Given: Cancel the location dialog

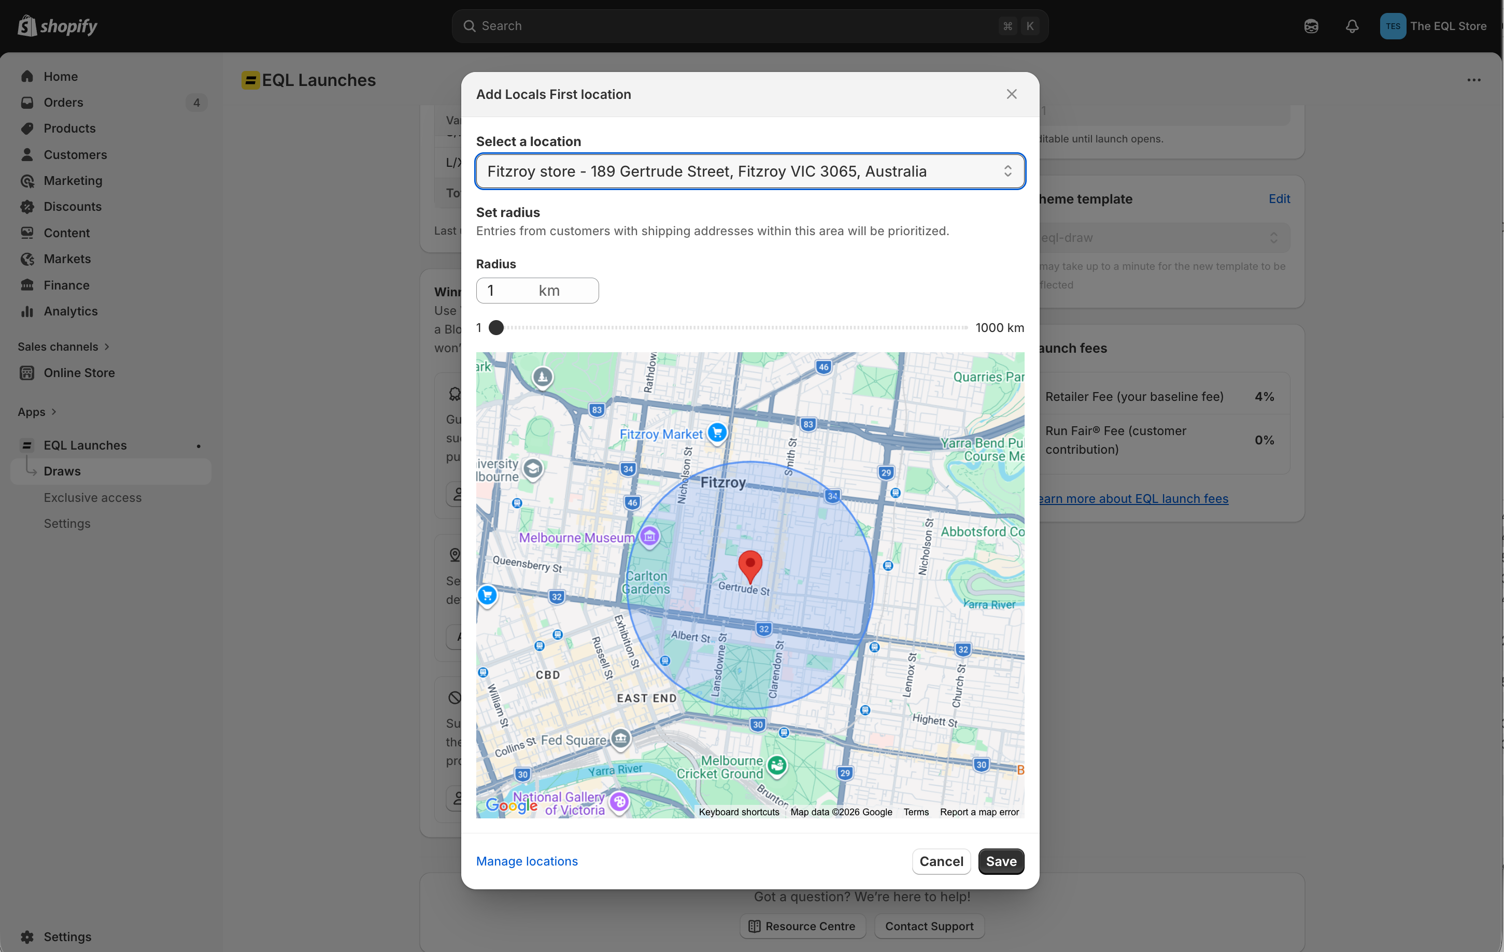Looking at the screenshot, I should [941, 861].
